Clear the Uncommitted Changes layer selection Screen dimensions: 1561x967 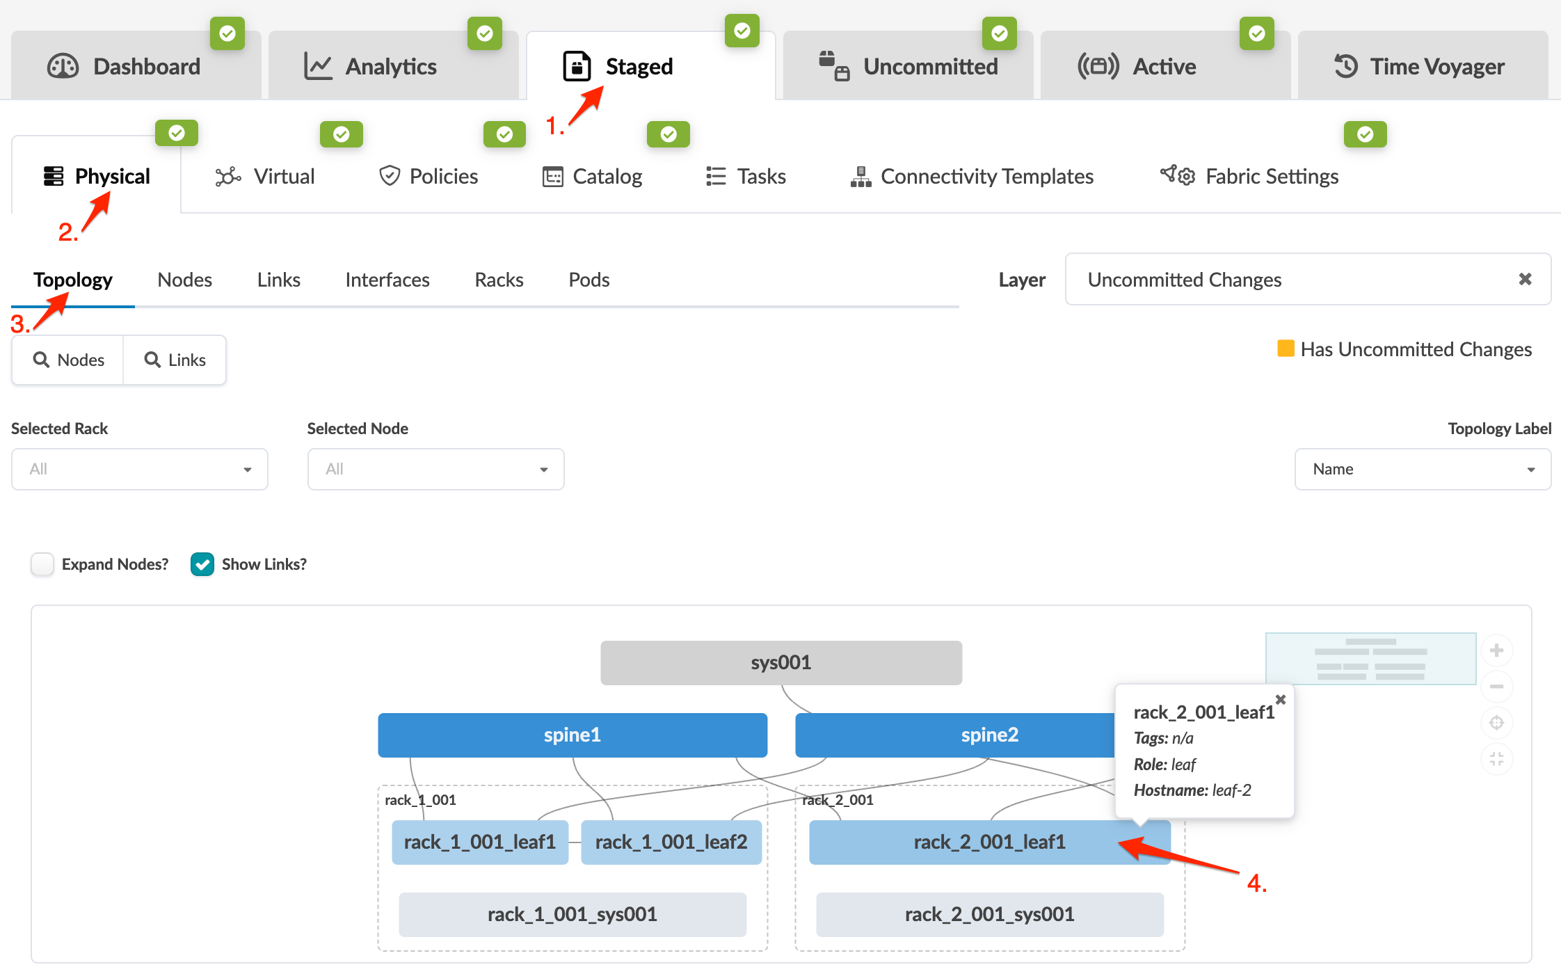tap(1525, 279)
